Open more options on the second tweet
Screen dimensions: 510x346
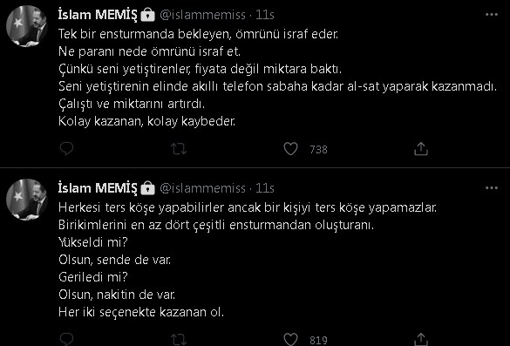pos(491,188)
